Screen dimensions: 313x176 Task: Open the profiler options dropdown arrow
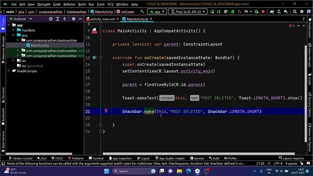[x=251, y=12]
